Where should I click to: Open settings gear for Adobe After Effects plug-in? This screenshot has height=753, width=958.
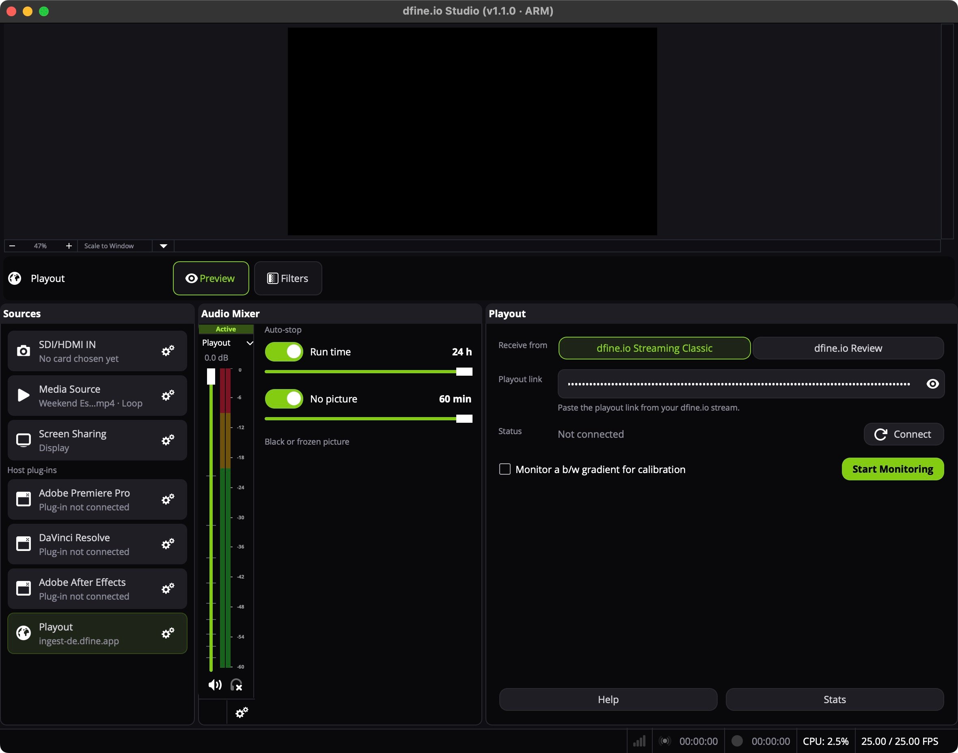click(x=168, y=589)
